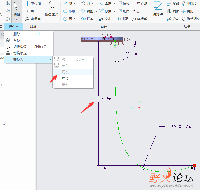This screenshot has width=200, height=190.
Task: Select the Fillet tool (圆角)
Action: click(105, 4)
